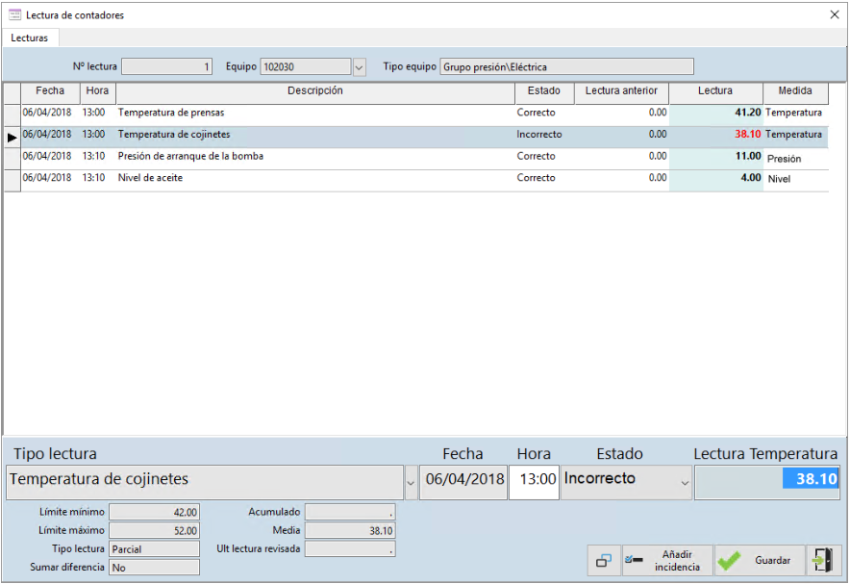
Task: Click the Tipo lectura Parcial field
Action: 154,548
